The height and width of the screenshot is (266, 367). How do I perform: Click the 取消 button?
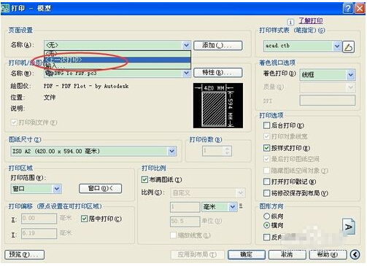[x=287, y=254]
